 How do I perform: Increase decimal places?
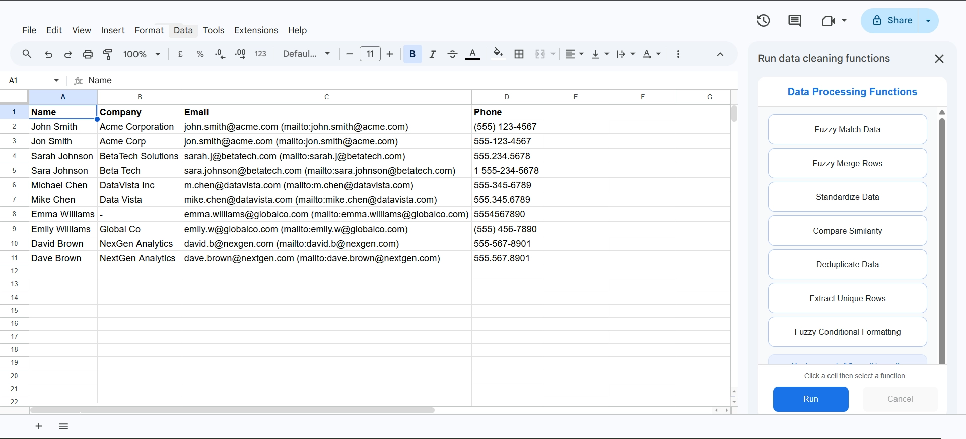click(240, 54)
